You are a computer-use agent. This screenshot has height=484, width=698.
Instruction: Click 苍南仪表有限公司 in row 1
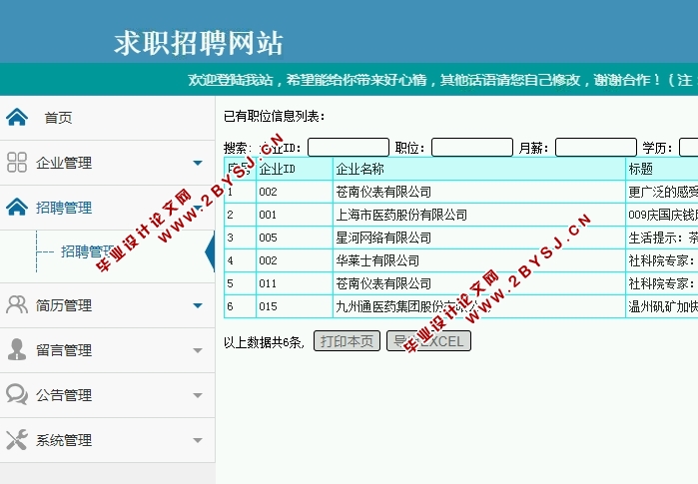383,193
